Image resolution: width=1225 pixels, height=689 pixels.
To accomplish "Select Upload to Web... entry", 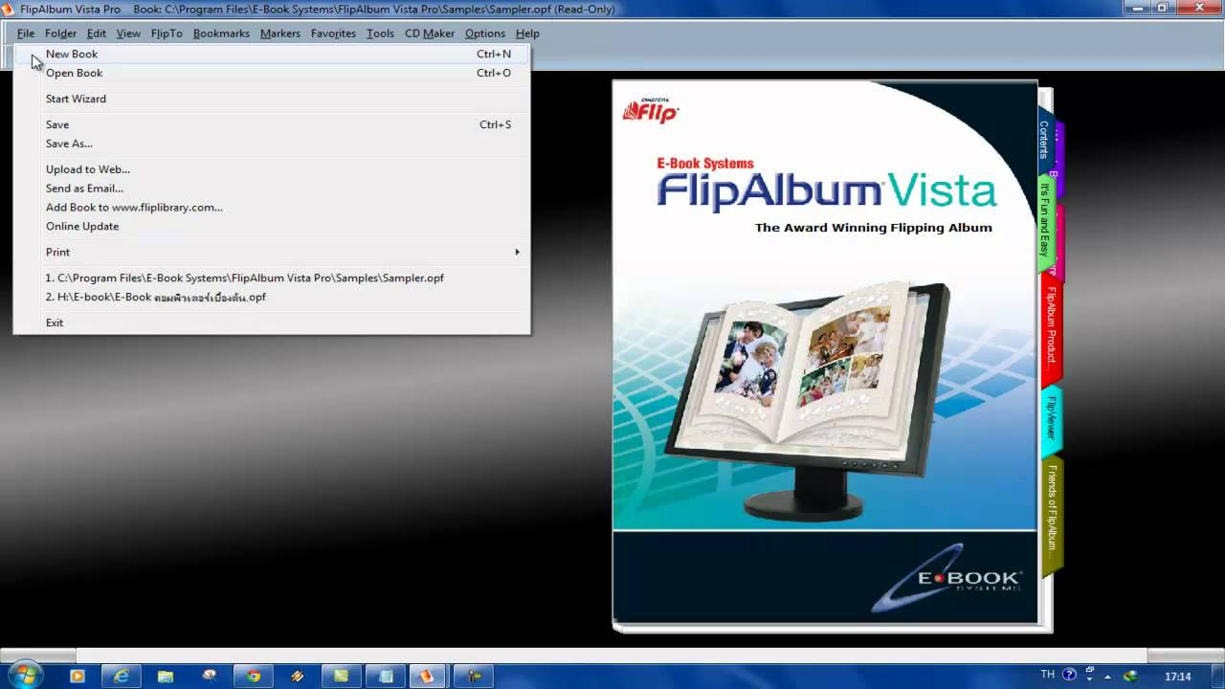I will click(x=272, y=170).
